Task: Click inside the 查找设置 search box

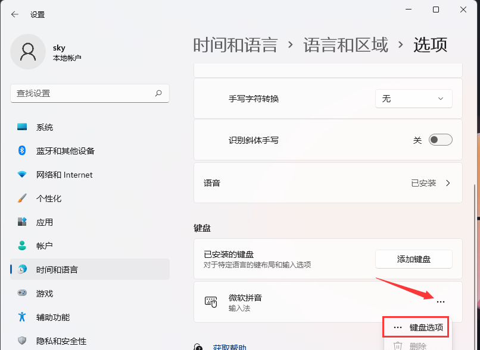Action: click(89, 93)
